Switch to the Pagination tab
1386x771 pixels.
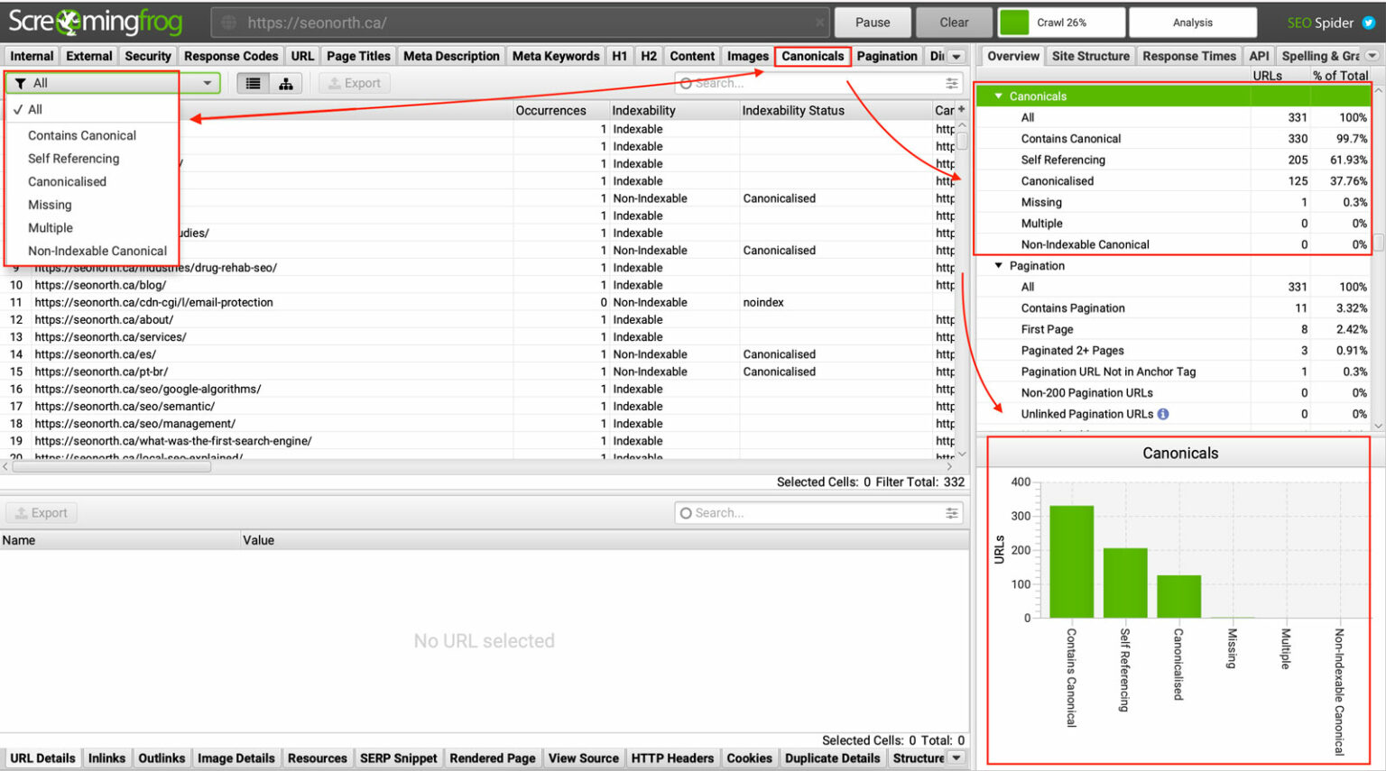tap(887, 55)
